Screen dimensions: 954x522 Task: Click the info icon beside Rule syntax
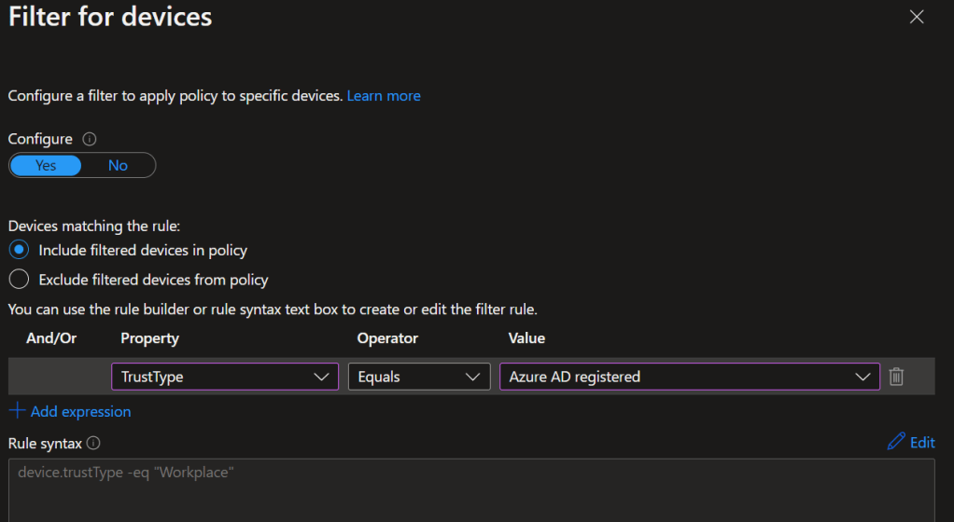93,444
